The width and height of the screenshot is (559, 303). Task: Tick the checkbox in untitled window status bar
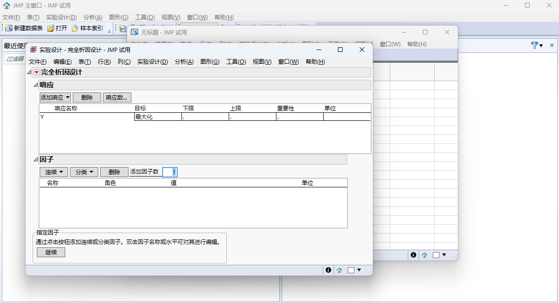(436, 255)
